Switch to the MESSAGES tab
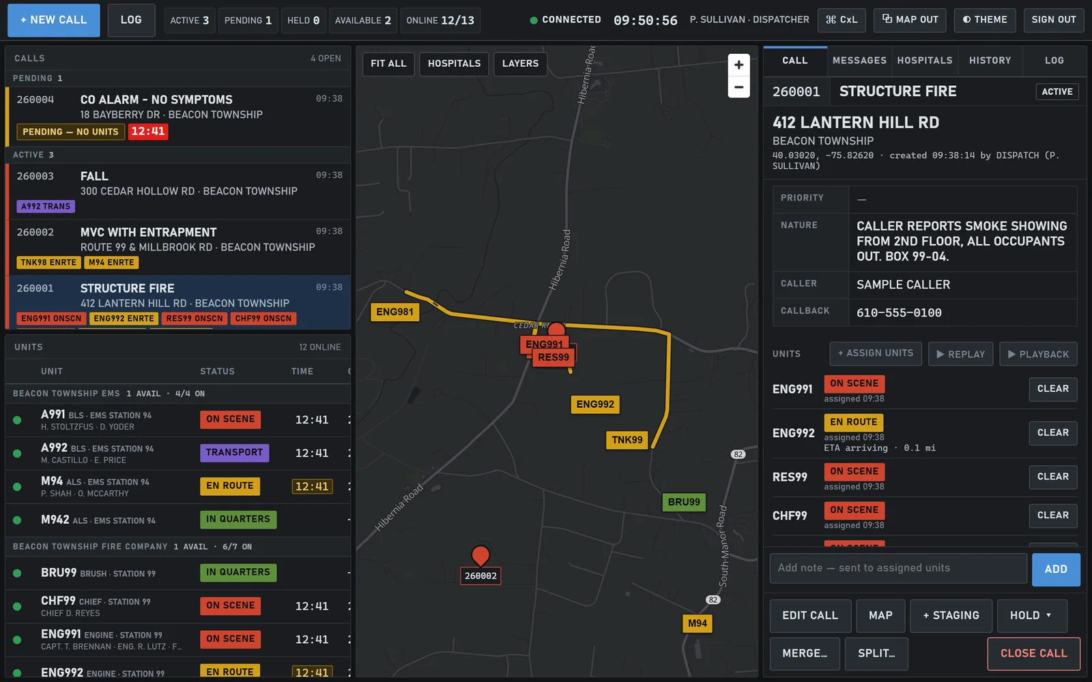The width and height of the screenshot is (1092, 682). click(x=859, y=61)
